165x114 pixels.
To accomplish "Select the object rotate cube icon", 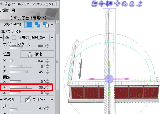I will point(125,4).
